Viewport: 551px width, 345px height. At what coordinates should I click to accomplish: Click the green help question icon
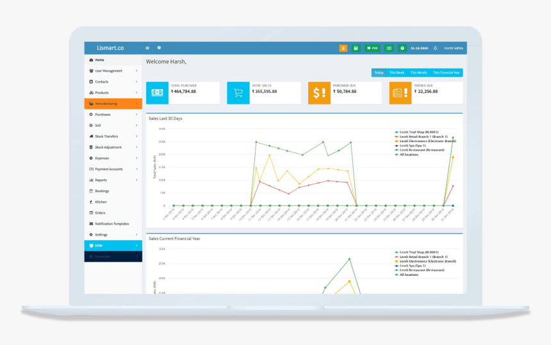[x=402, y=48]
